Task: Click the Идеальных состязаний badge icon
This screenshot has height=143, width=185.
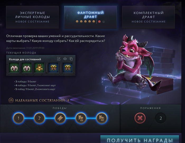Action: (11, 100)
